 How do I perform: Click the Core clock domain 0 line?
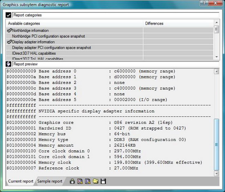[74, 151]
